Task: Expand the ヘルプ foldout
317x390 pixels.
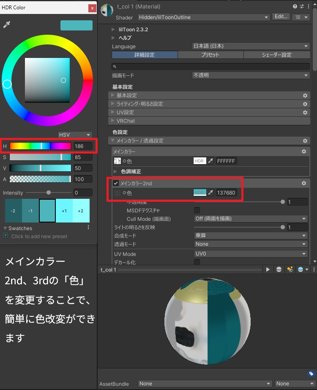Action: (113, 38)
